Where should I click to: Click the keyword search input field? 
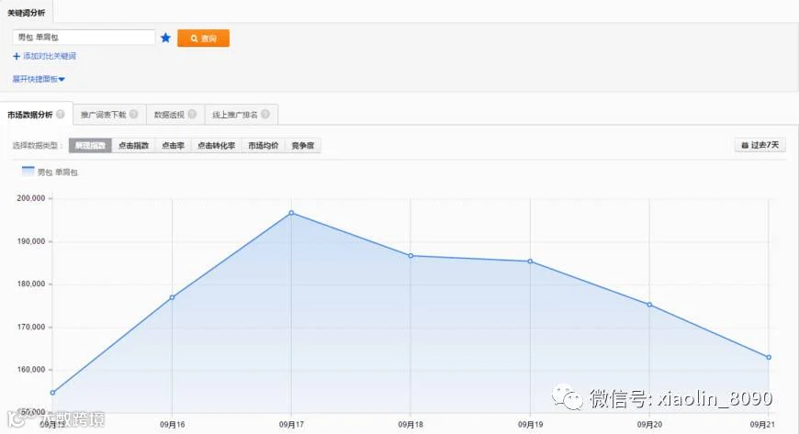pos(84,38)
